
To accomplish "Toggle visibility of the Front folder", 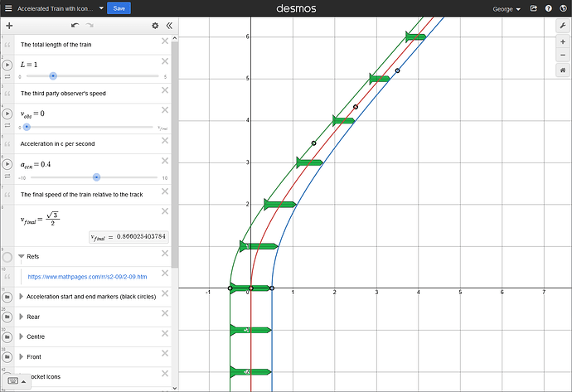I will 7,357.
